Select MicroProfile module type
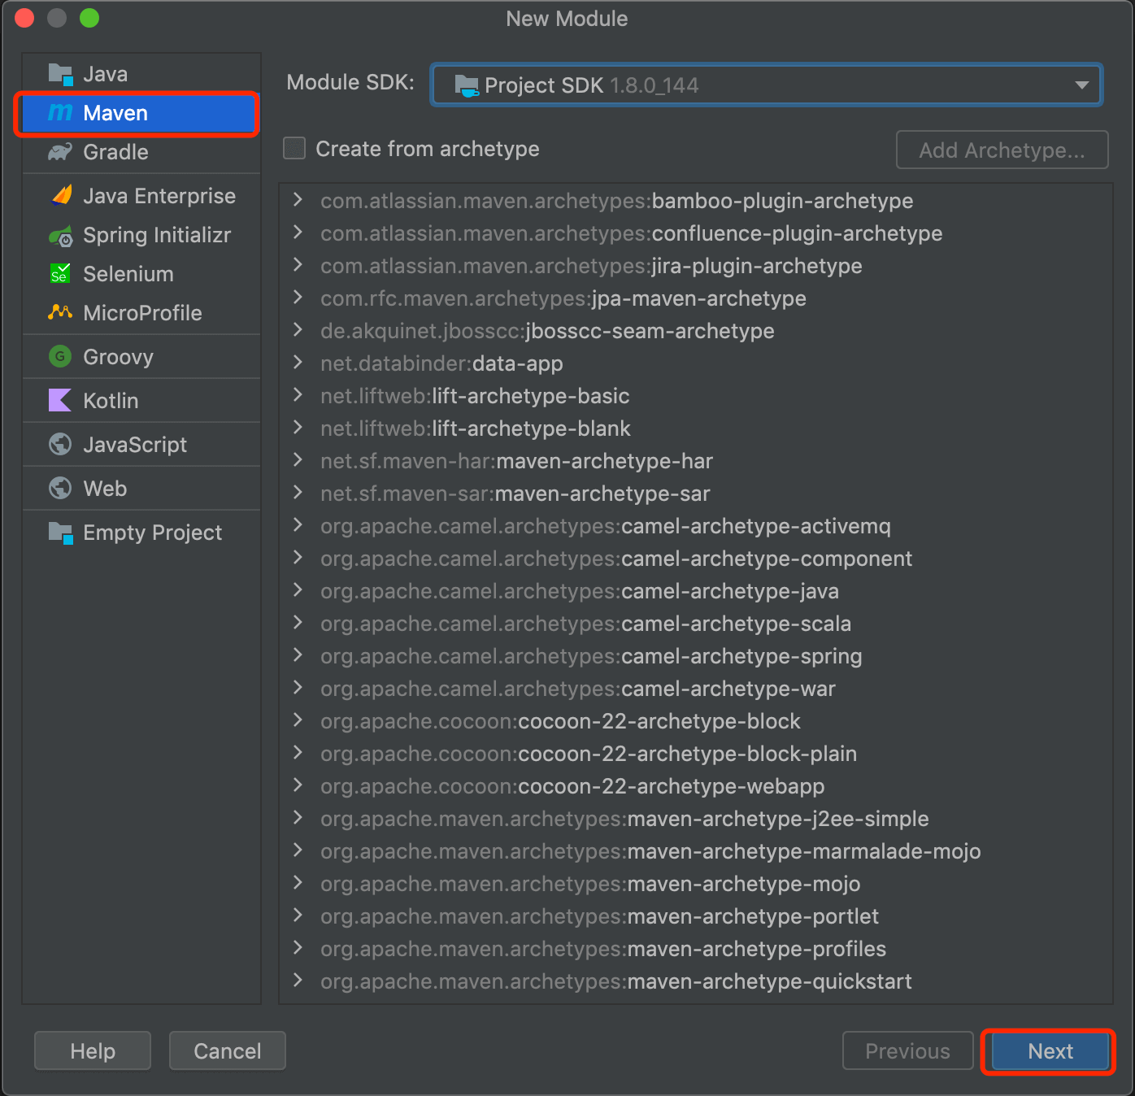 pos(141,313)
